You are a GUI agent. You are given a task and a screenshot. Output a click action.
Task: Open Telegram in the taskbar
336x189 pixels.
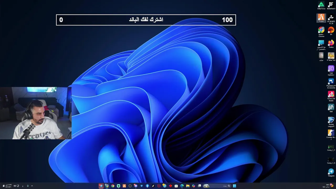click(101, 186)
